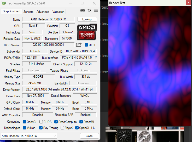The width and height of the screenshot is (192, 142).
Task: Click the Pixel Fillrate Unknown value
Action: [x=34, y=70]
